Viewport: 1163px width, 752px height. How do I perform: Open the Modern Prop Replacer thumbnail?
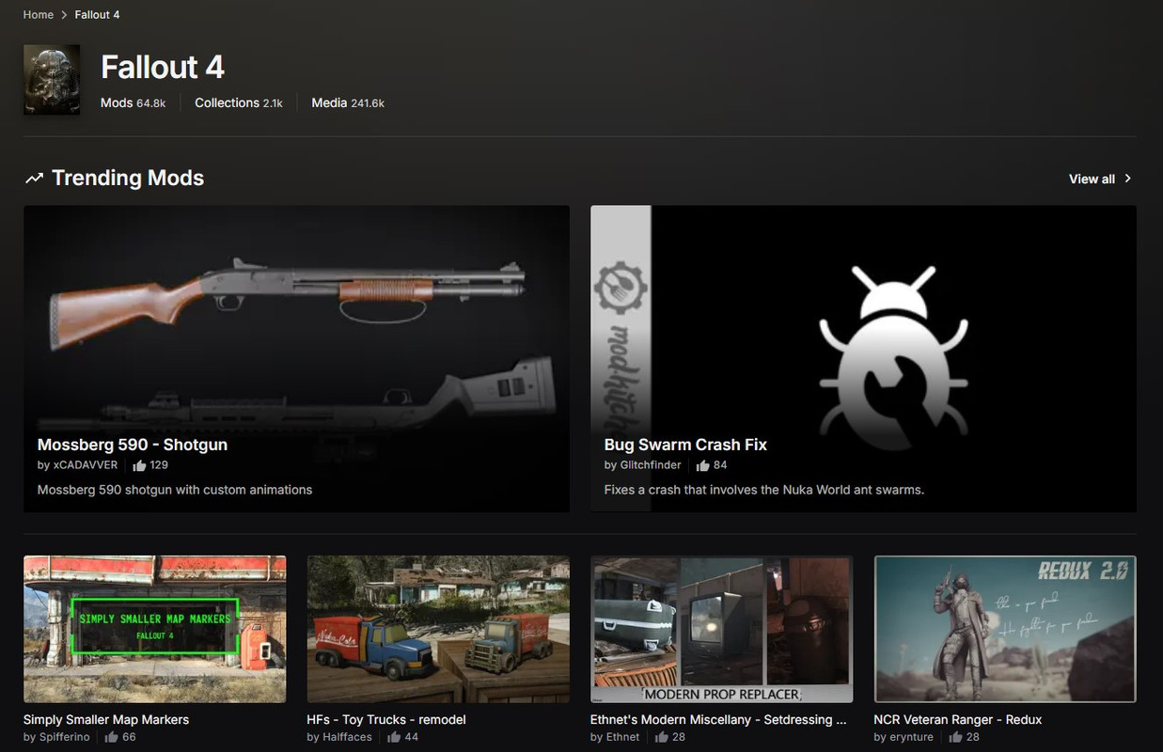722,629
